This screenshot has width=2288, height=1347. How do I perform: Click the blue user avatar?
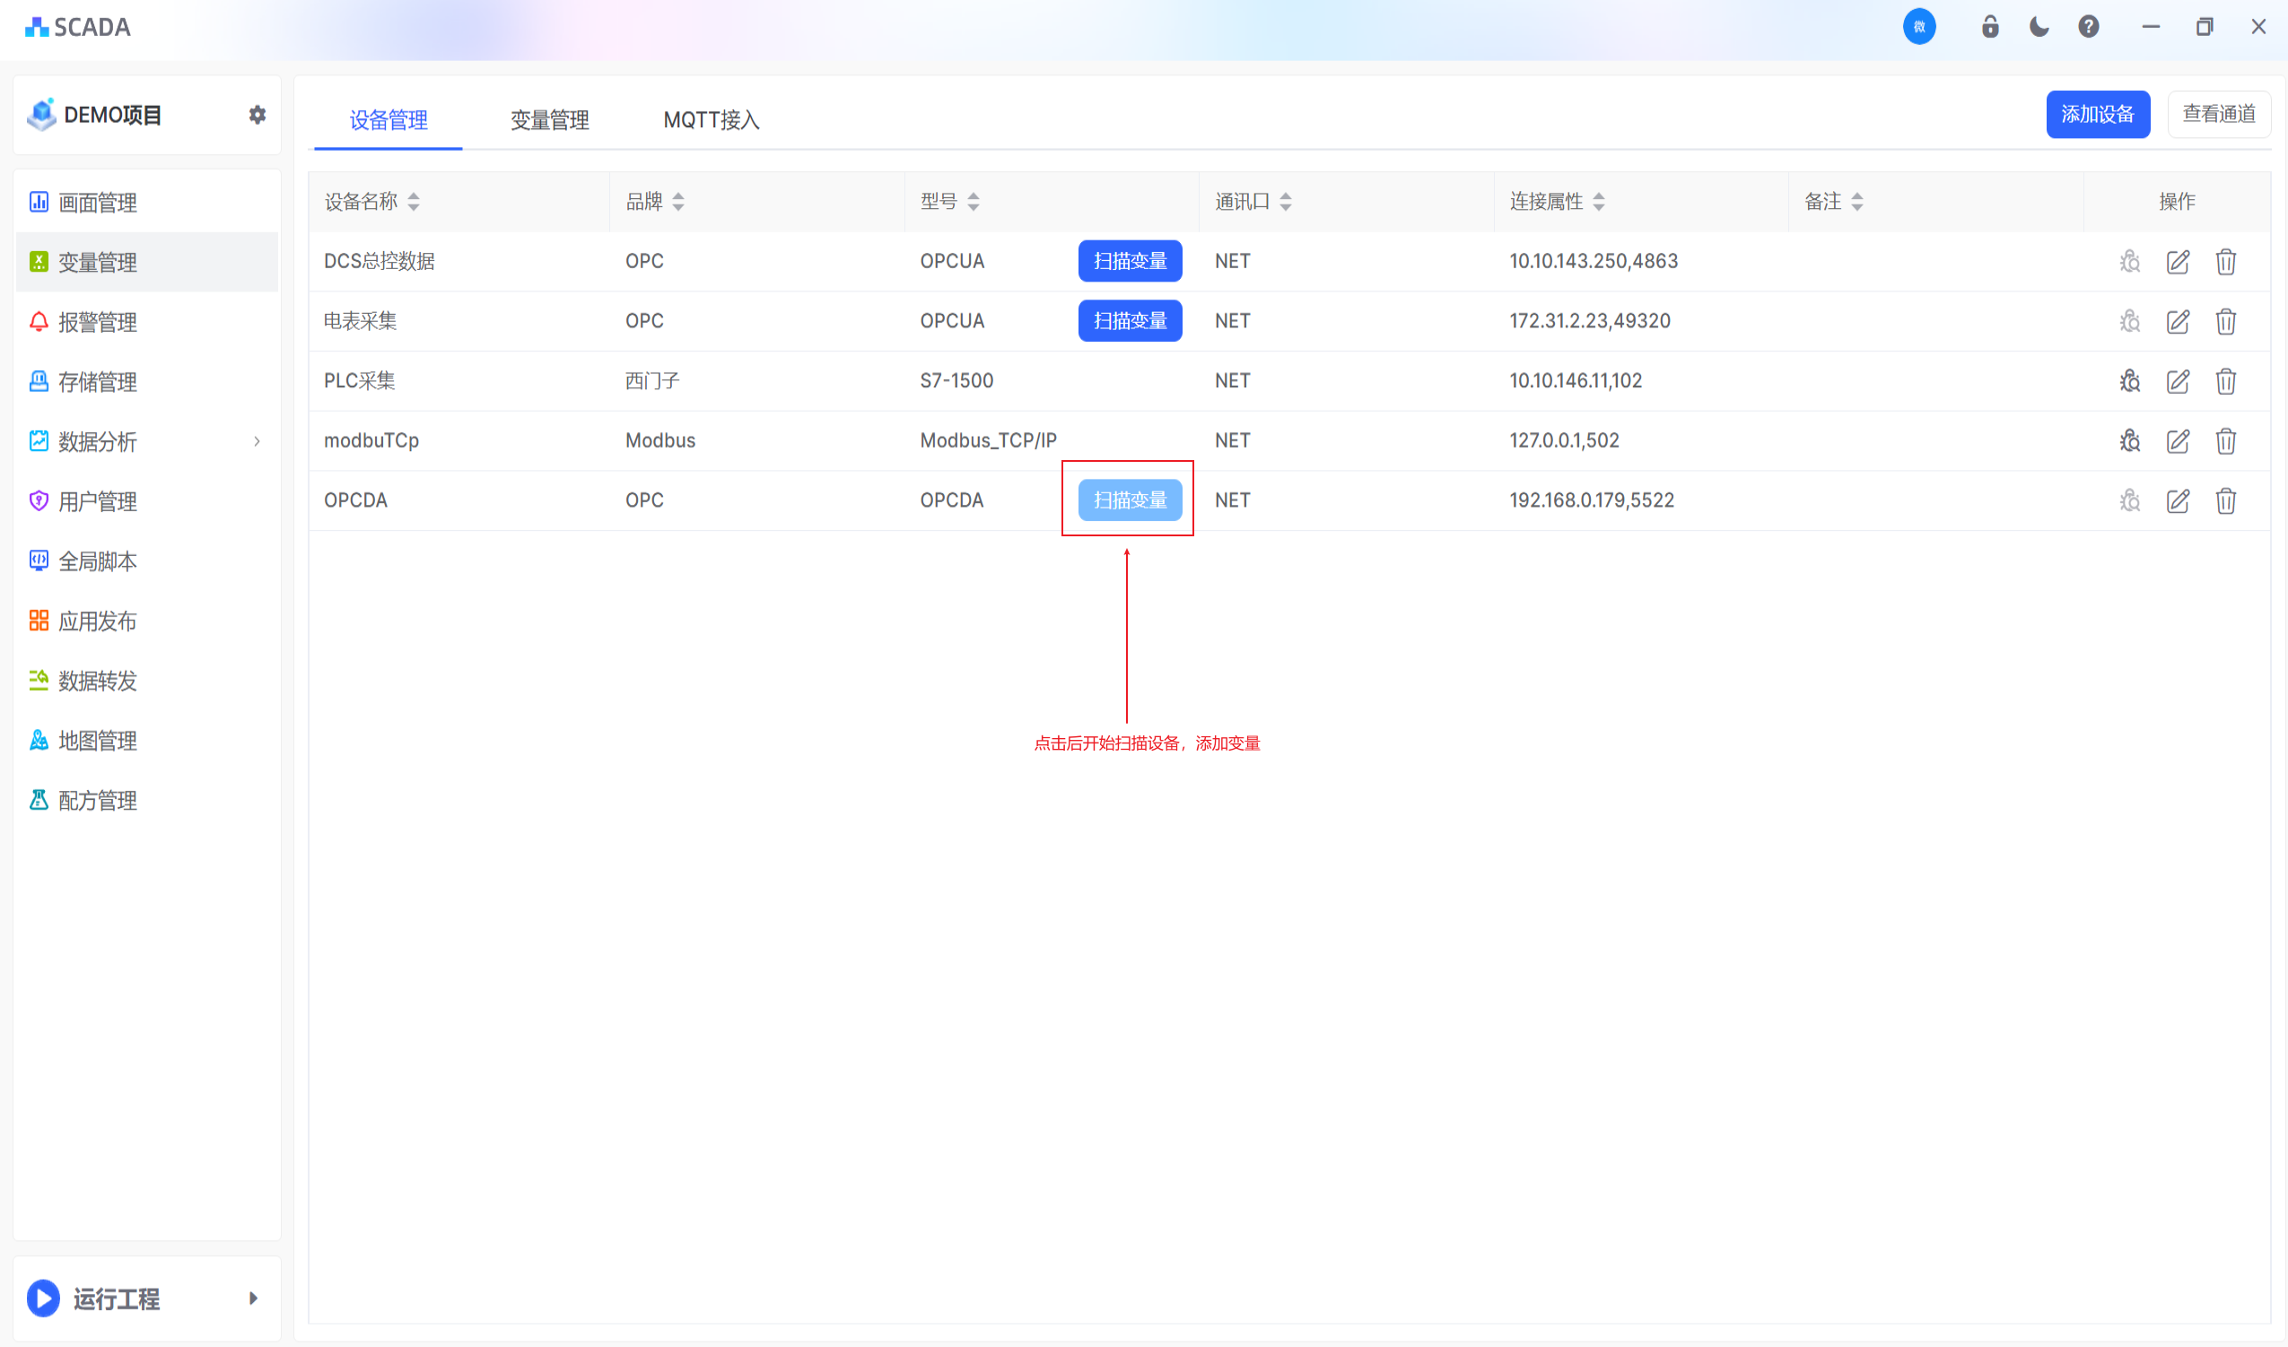(1918, 27)
